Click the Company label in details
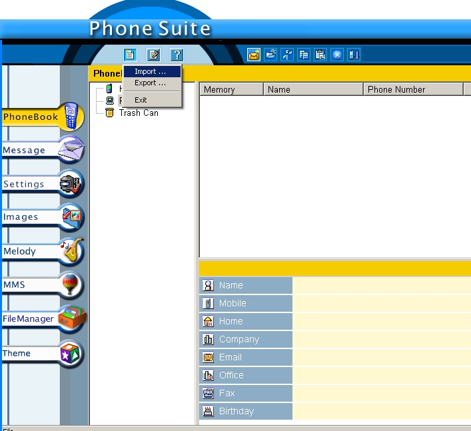The width and height of the screenshot is (471, 431). coord(239,339)
